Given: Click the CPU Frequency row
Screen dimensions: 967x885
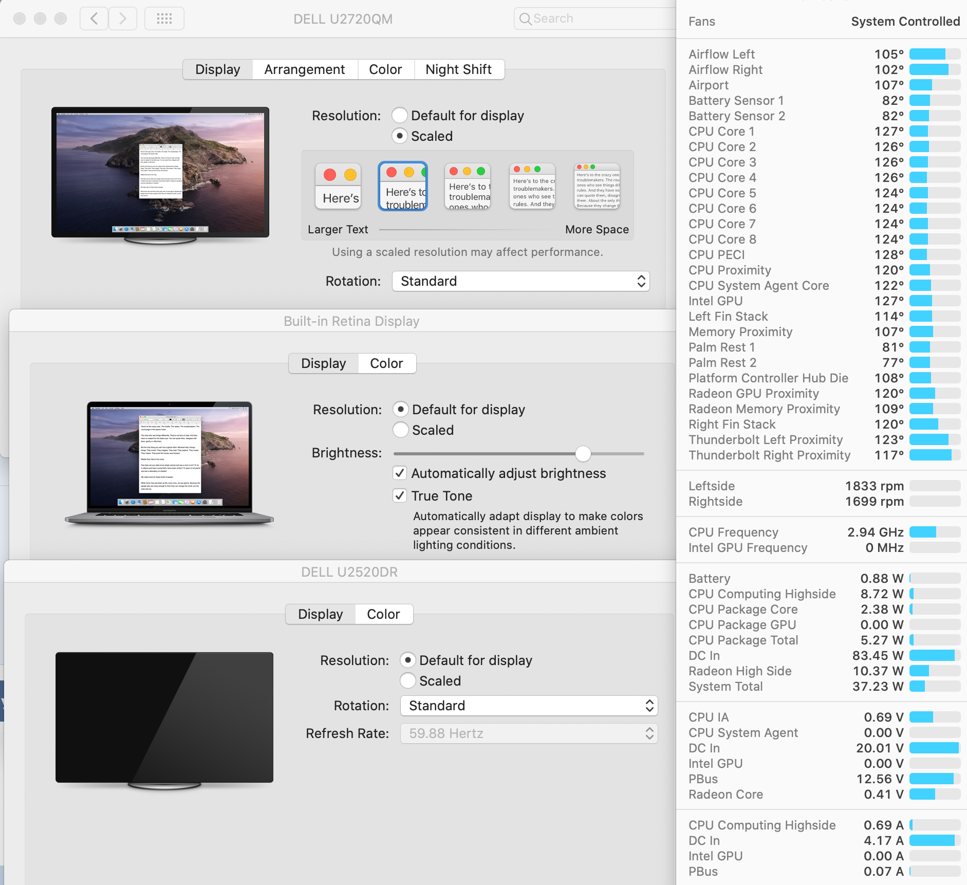Looking at the screenshot, I should pyautogui.click(x=824, y=532).
